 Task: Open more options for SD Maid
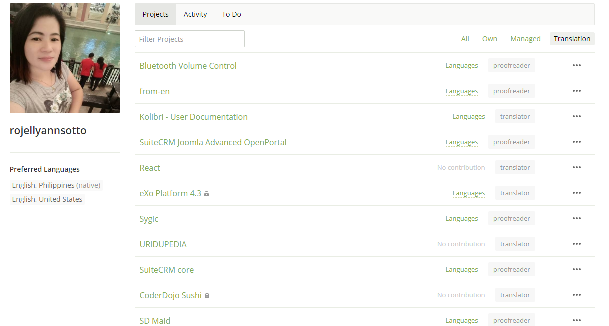tap(576, 320)
